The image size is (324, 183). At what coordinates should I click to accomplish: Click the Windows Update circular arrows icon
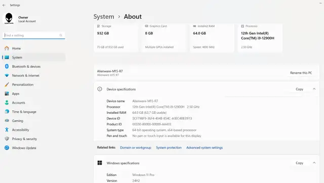(x=7, y=148)
